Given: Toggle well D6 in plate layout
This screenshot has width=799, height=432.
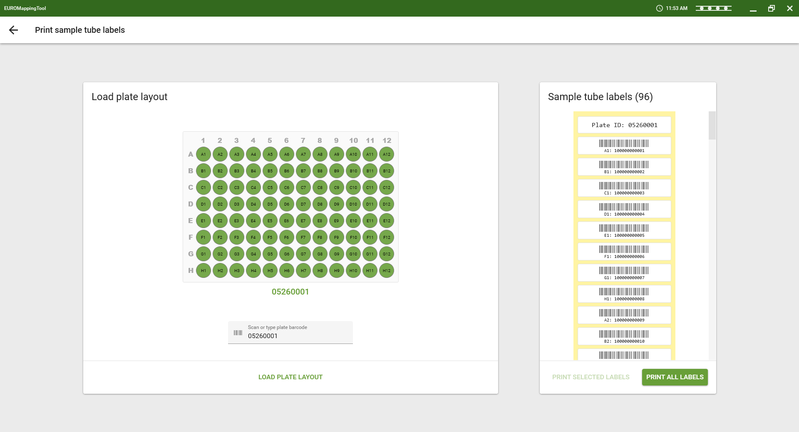Looking at the screenshot, I should (287, 204).
